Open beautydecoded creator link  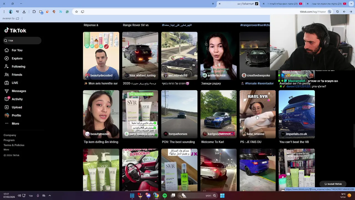coord(101,76)
